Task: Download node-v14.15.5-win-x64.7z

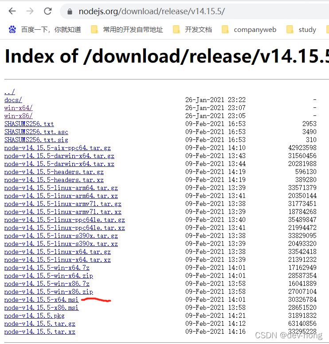Action: click(47, 268)
